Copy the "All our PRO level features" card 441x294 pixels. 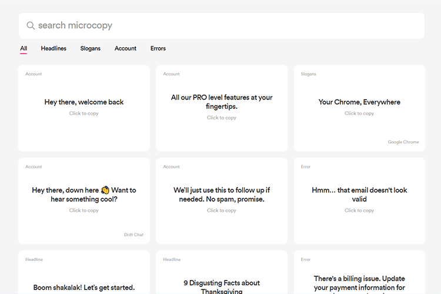click(x=222, y=102)
